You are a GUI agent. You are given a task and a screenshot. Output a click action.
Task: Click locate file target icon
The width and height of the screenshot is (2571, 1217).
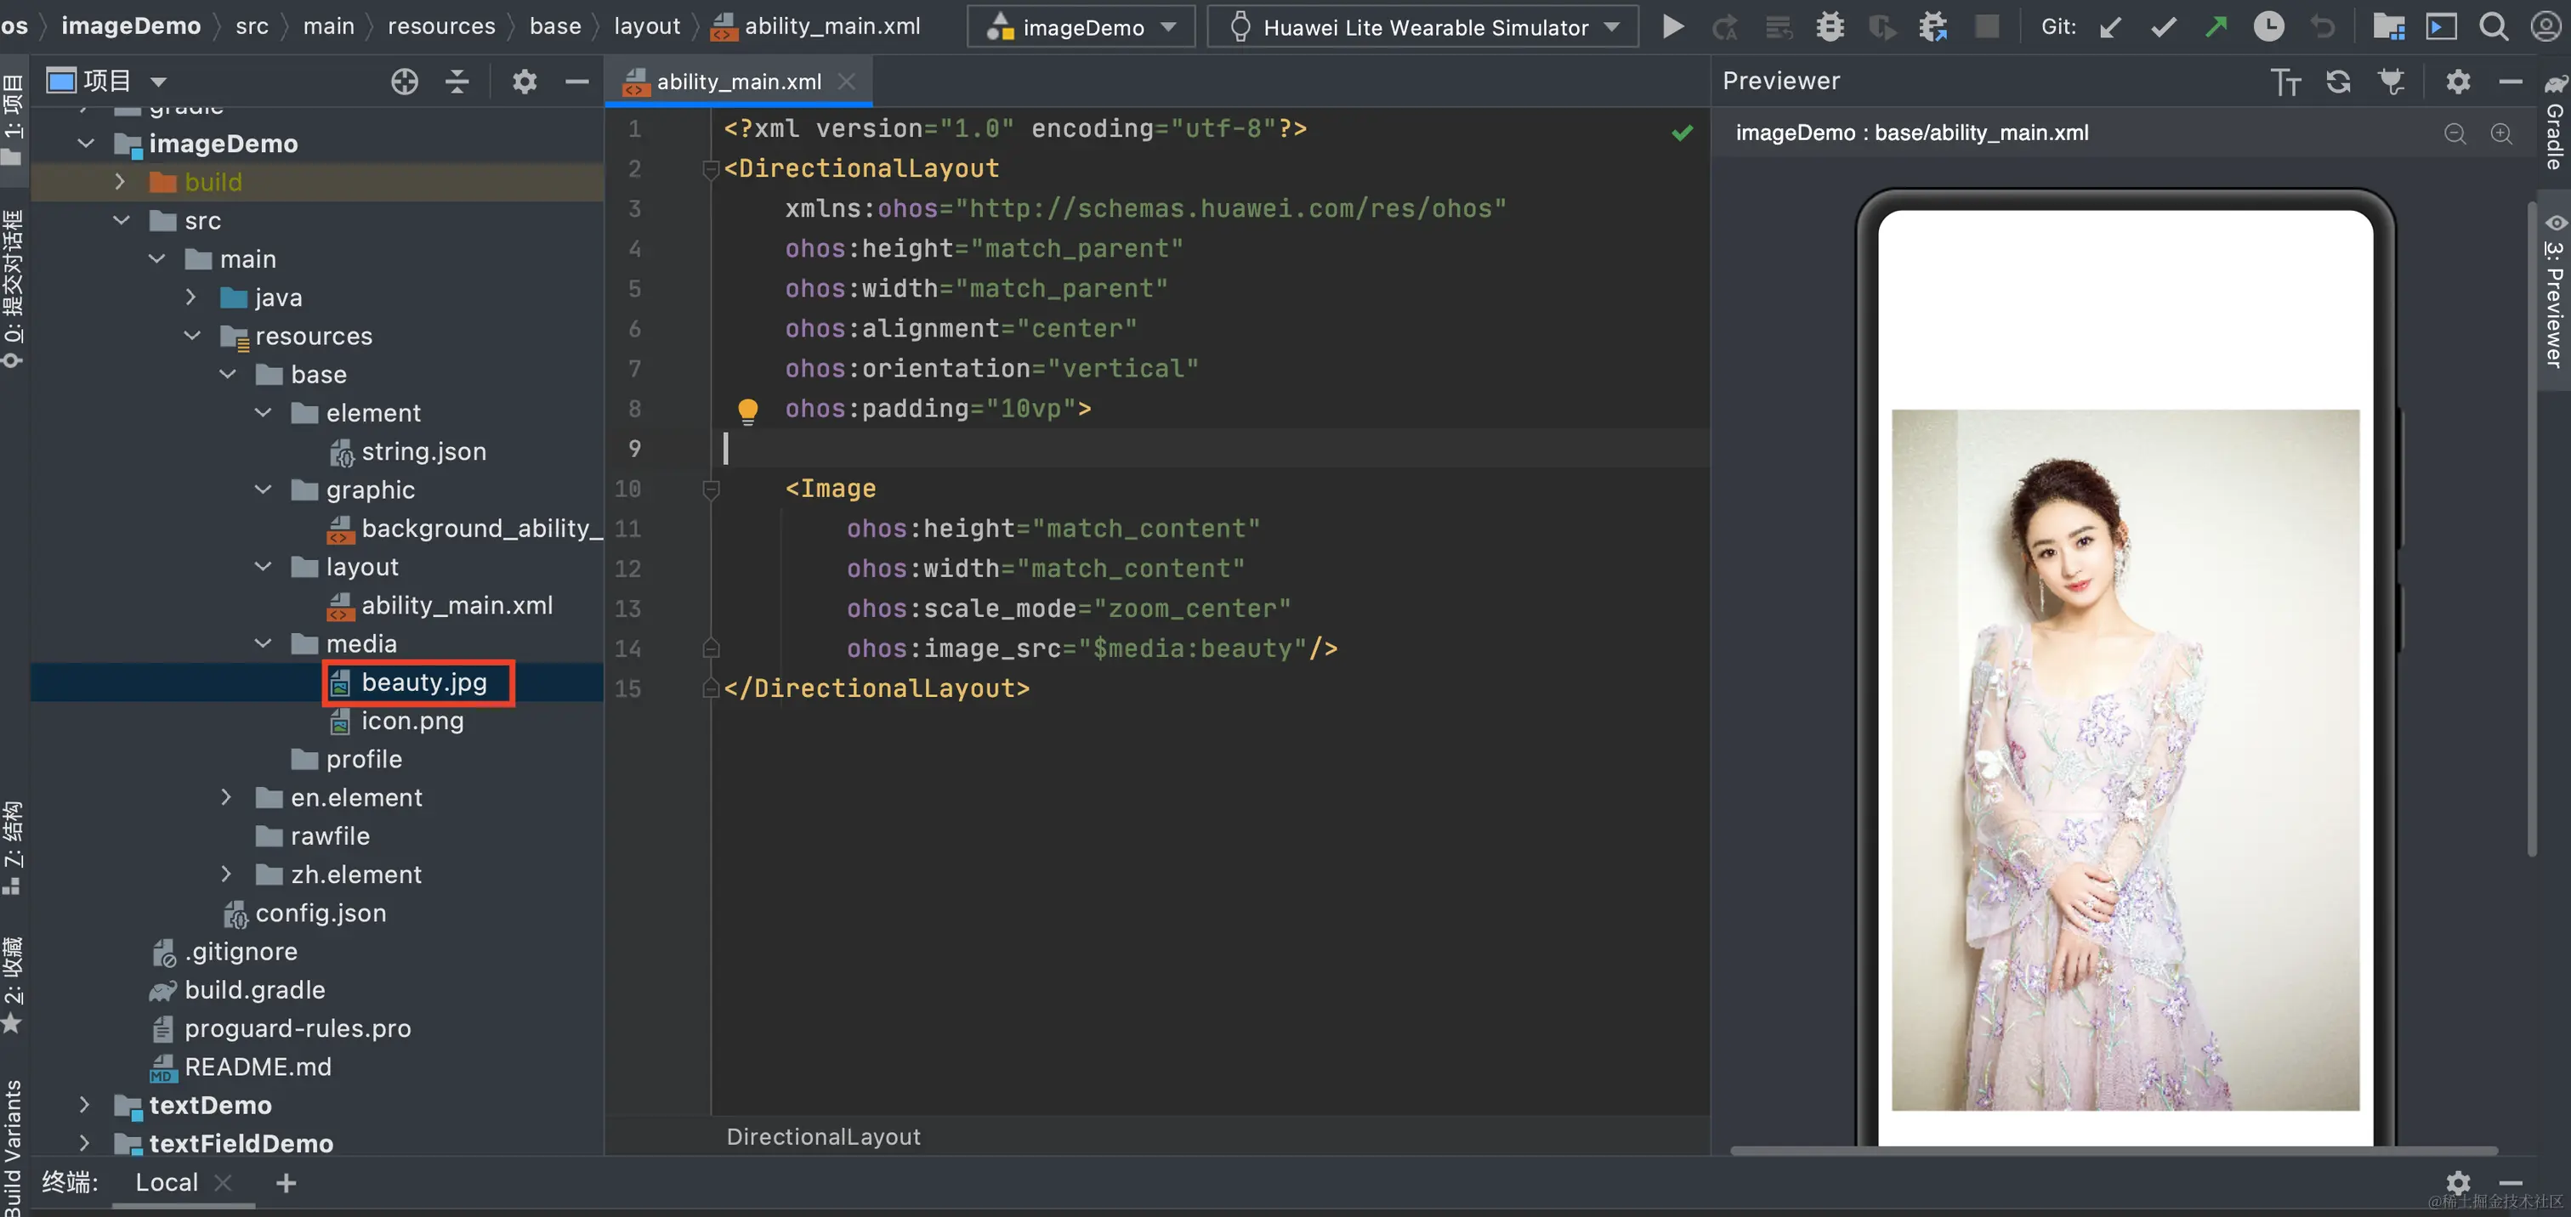click(404, 82)
